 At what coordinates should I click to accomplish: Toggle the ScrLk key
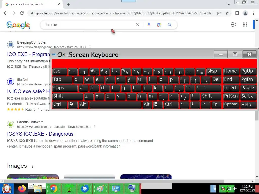[x=248, y=96]
